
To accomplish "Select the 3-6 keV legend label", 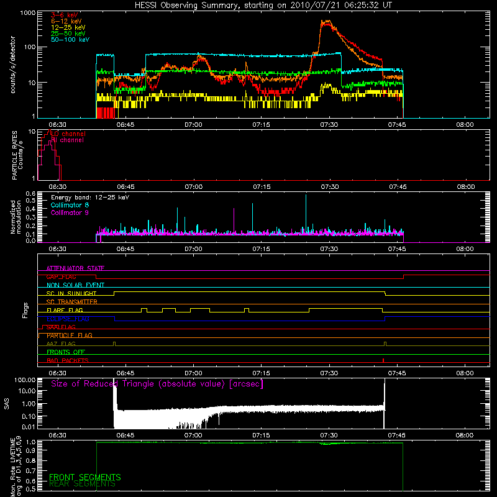I will point(65,15).
